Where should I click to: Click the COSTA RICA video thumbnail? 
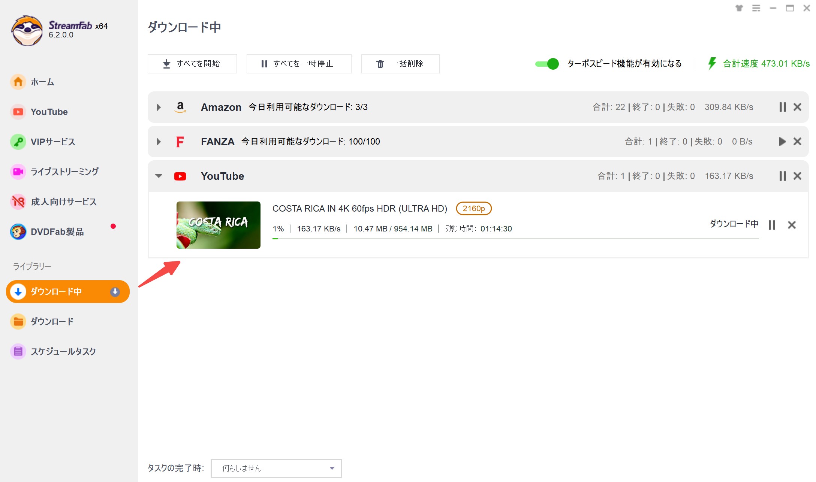pos(219,225)
